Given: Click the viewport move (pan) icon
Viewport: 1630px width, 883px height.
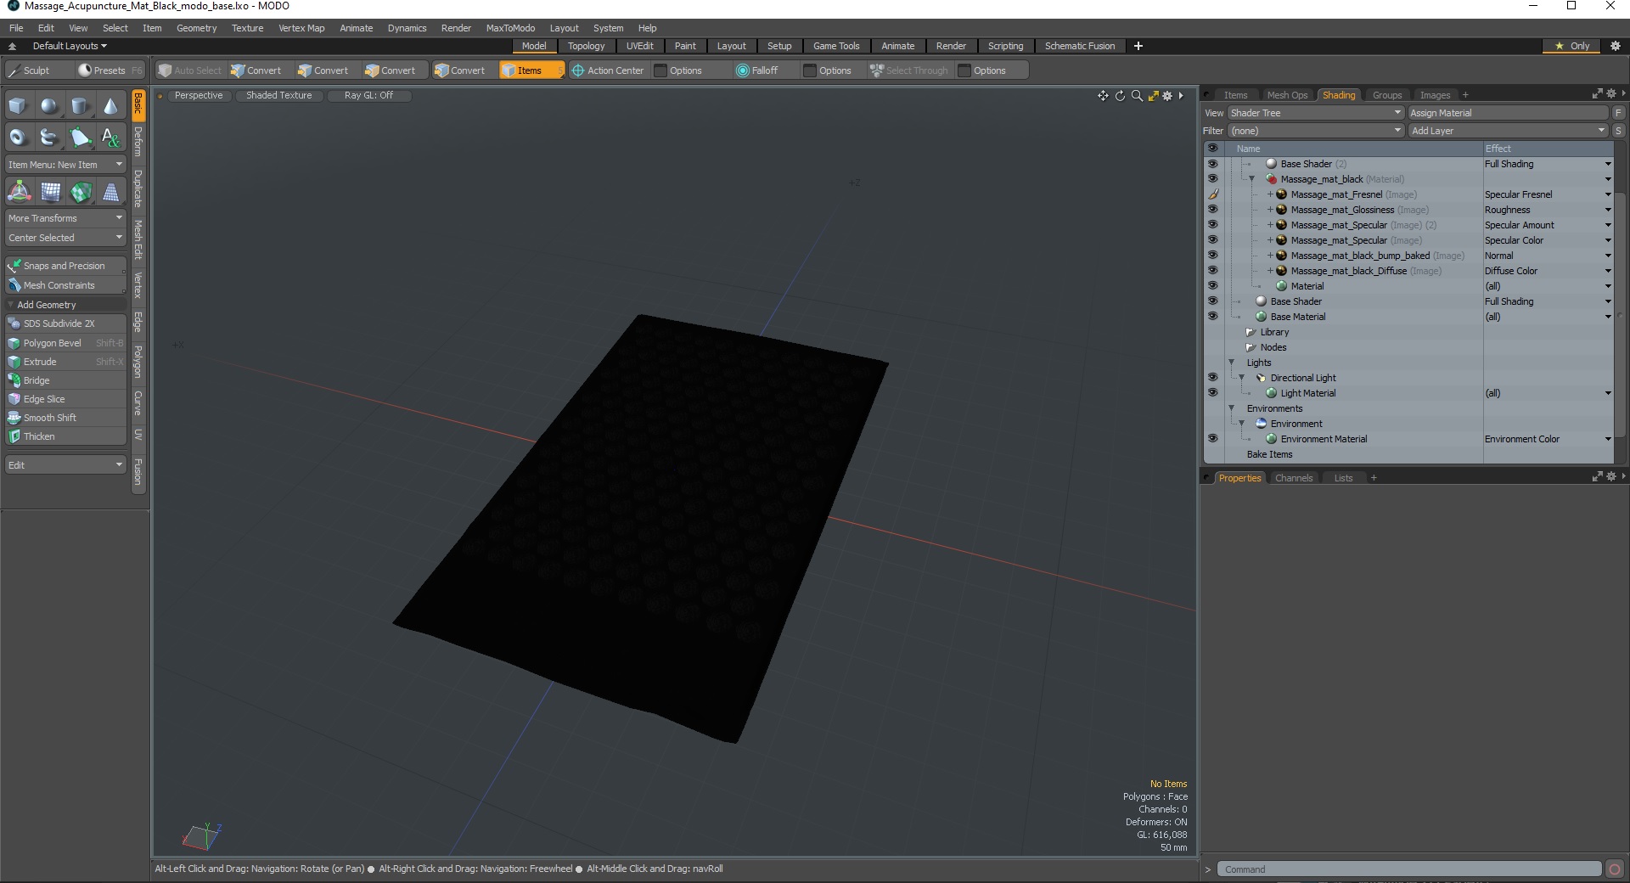Looking at the screenshot, I should [1103, 96].
